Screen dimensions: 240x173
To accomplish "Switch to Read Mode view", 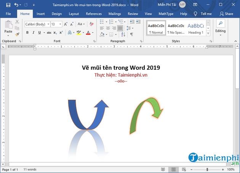I will (163, 169).
